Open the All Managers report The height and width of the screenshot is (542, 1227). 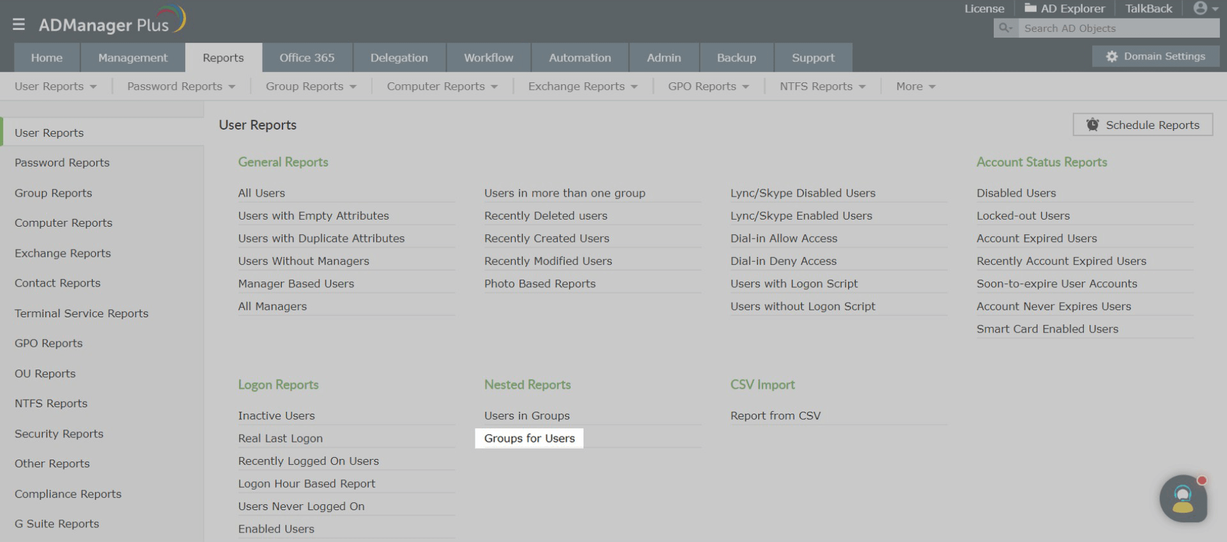(272, 306)
